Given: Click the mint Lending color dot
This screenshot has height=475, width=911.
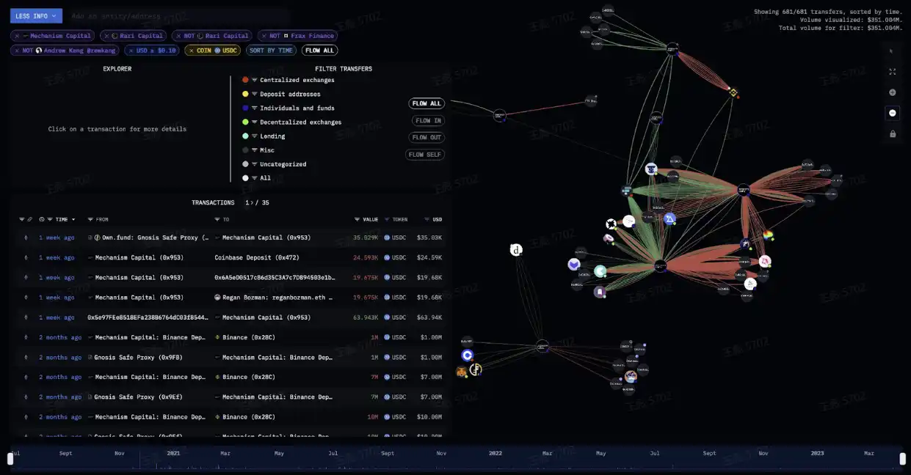Looking at the screenshot, I should 245,136.
